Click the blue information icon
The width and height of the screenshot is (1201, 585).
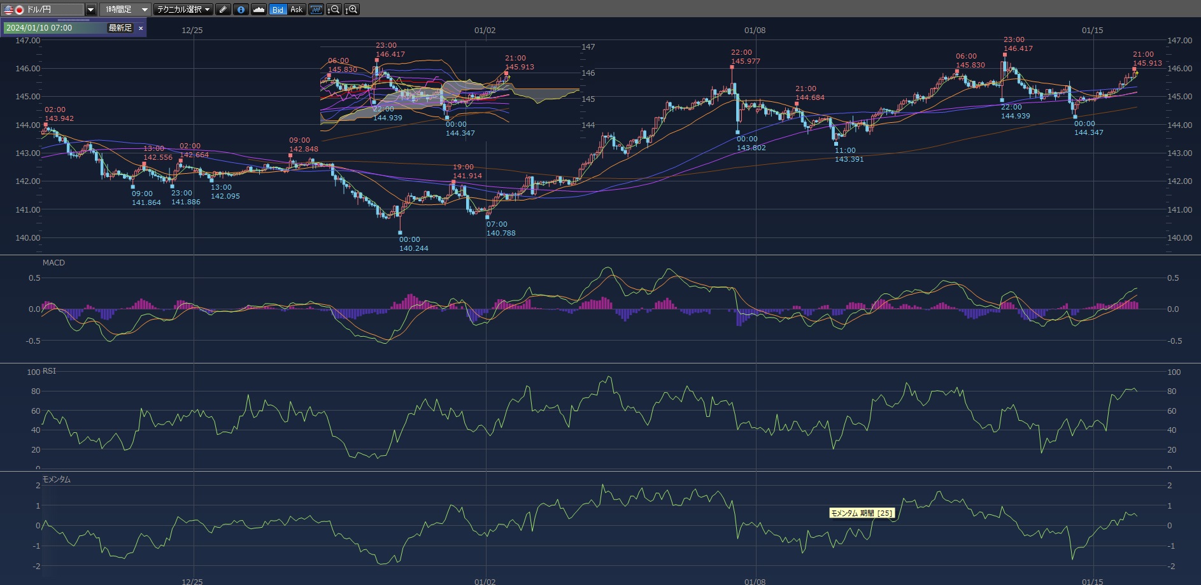tap(241, 10)
